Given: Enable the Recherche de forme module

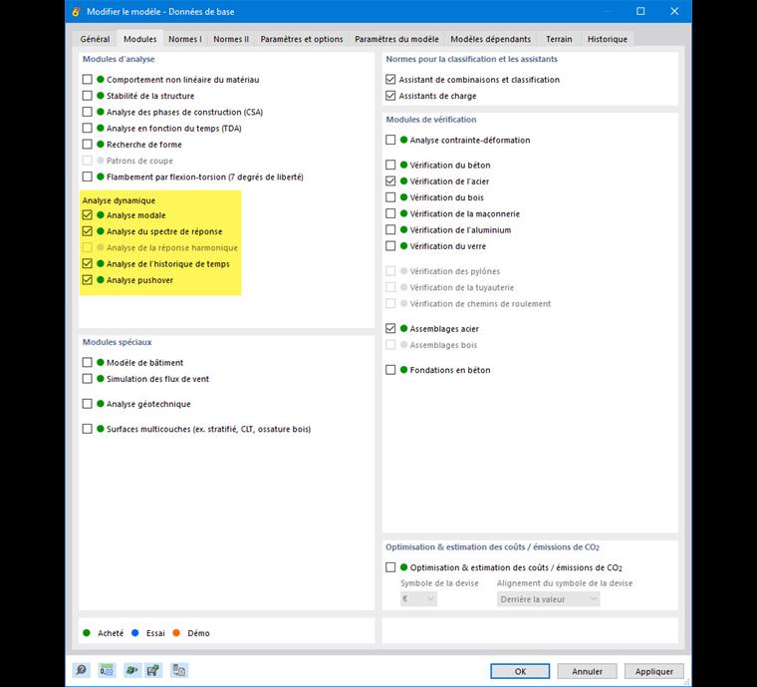Looking at the screenshot, I should coord(87,145).
